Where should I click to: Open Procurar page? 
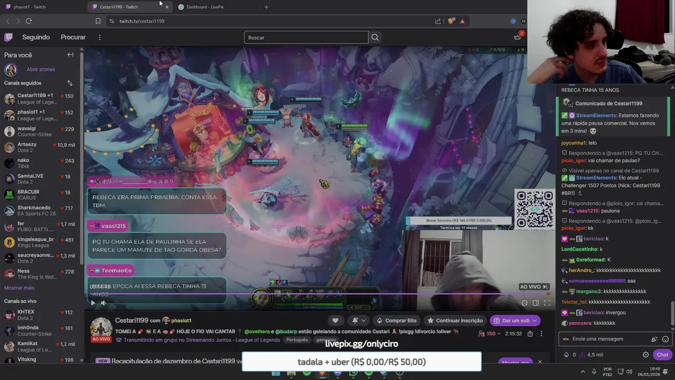(x=73, y=37)
